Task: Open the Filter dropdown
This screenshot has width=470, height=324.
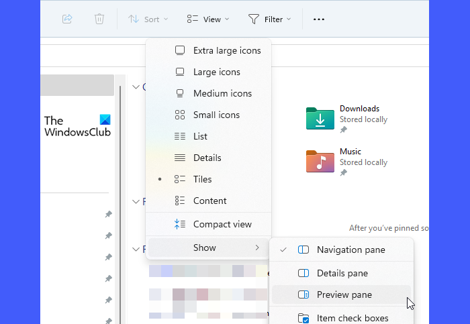Action: (x=270, y=19)
